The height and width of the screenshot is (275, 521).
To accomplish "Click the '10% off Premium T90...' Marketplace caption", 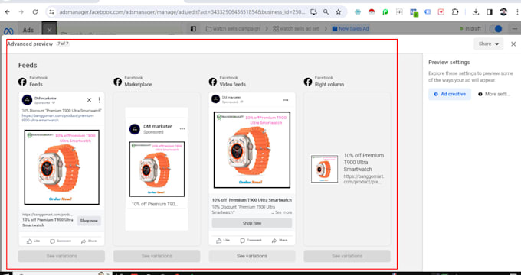I will 155,204.
